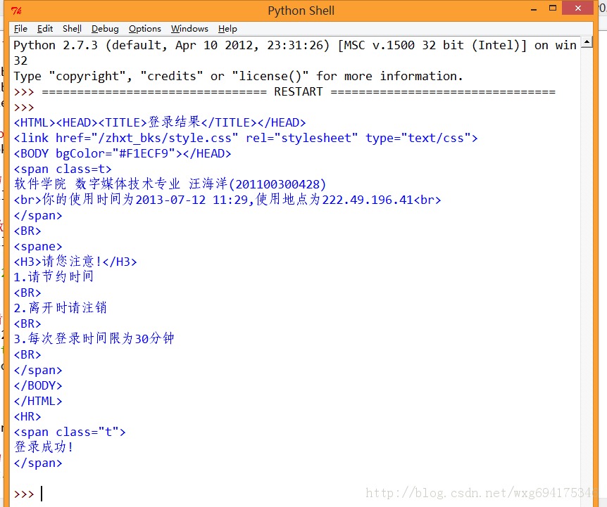Open the Edit menu
This screenshot has height=507, width=607.
(x=45, y=29)
